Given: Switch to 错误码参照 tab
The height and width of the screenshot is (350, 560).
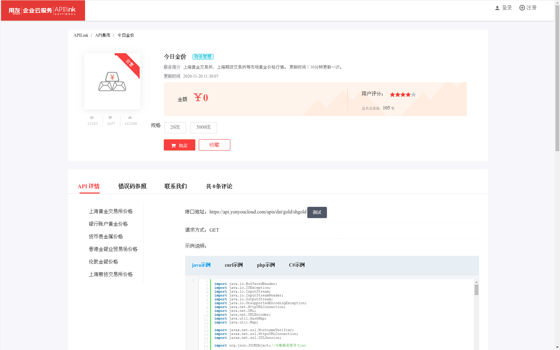Looking at the screenshot, I should click(132, 186).
